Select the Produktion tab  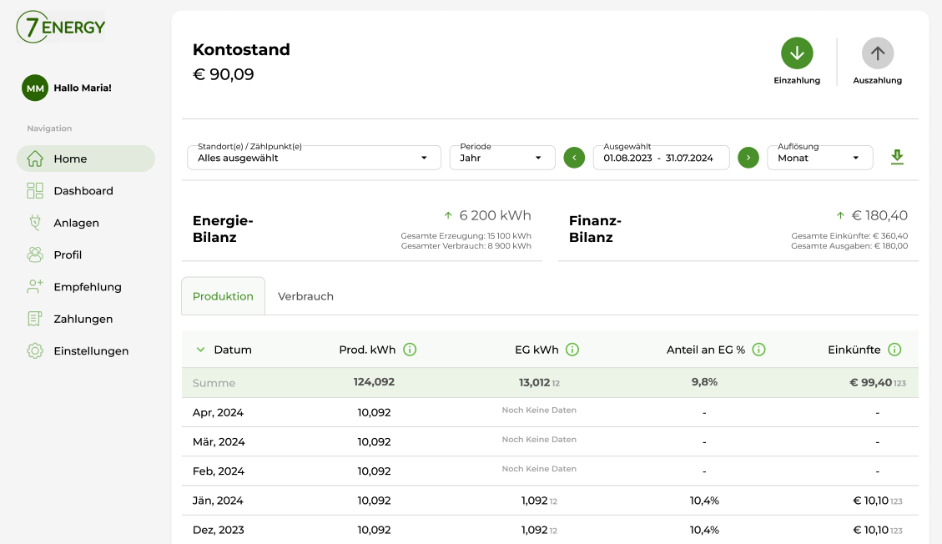pos(223,295)
